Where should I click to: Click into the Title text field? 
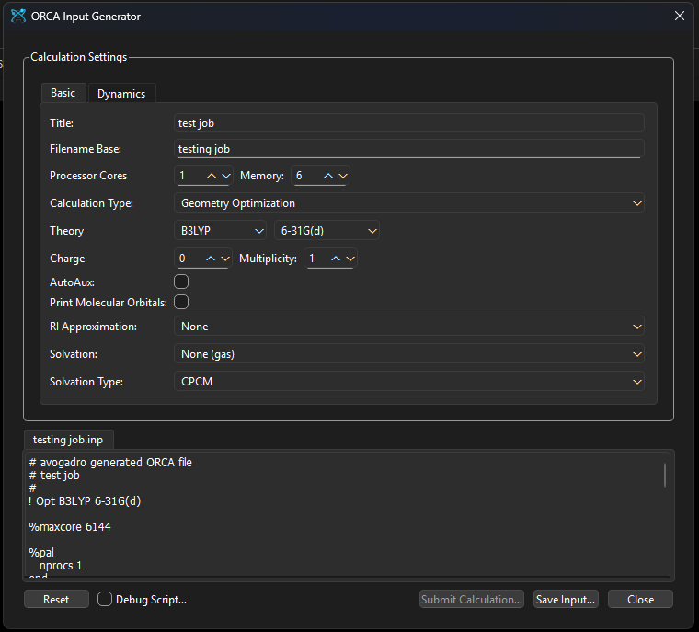click(x=408, y=123)
